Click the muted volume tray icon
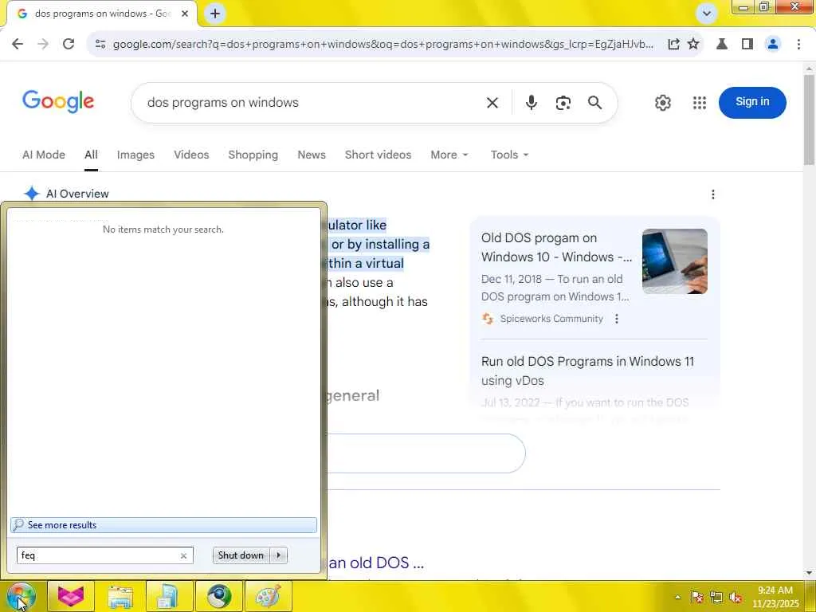816x612 pixels. 736,597
